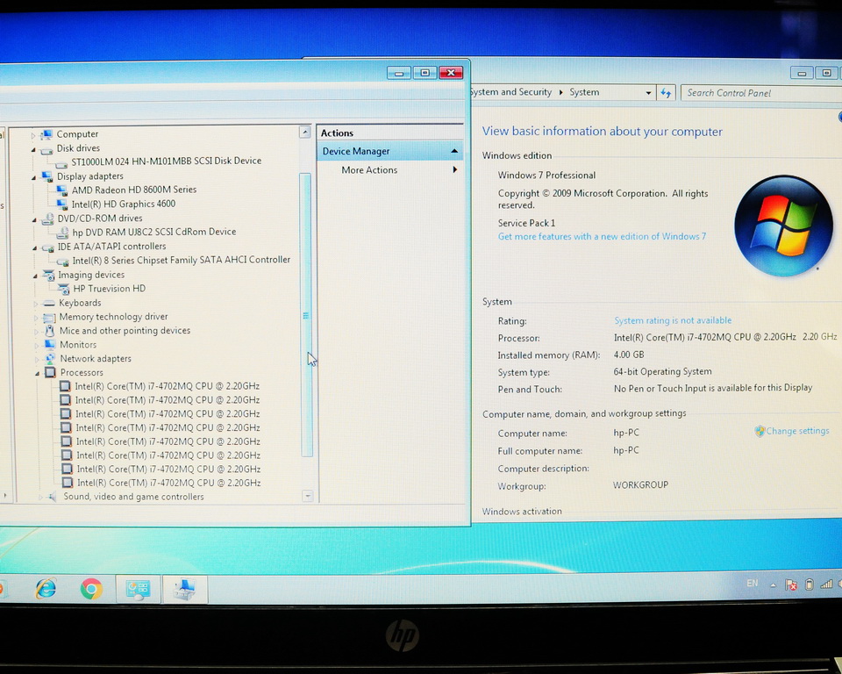Click the Disk drives category icon
Image resolution: width=842 pixels, height=674 pixels.
[x=46, y=149]
